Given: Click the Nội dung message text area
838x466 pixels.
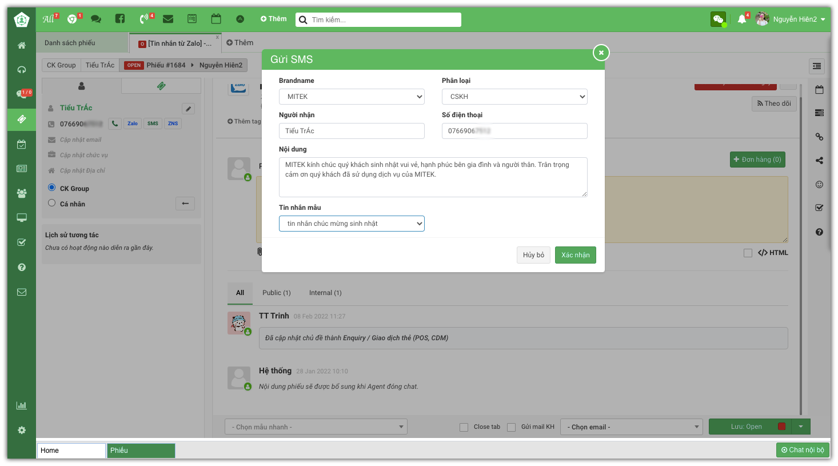Looking at the screenshot, I should pos(433,177).
